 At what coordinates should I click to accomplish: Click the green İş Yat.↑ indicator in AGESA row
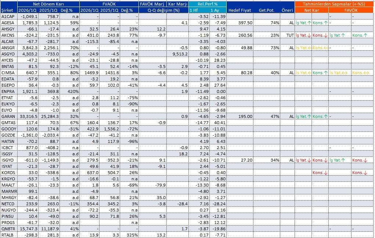tap(303, 23)
